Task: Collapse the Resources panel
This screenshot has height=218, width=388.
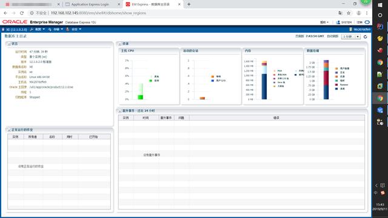Action: pos(120,44)
